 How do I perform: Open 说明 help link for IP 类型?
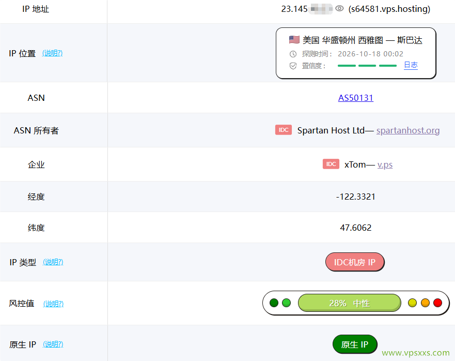[x=53, y=262]
